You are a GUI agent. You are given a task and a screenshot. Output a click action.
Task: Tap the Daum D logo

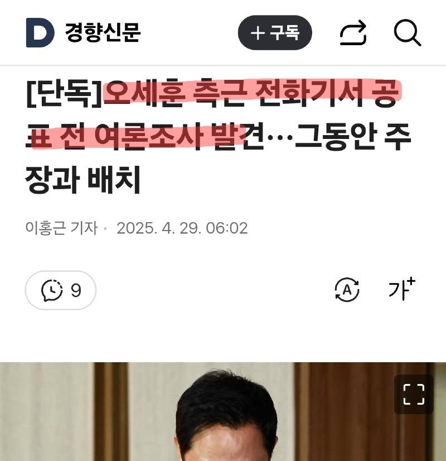tap(40, 32)
